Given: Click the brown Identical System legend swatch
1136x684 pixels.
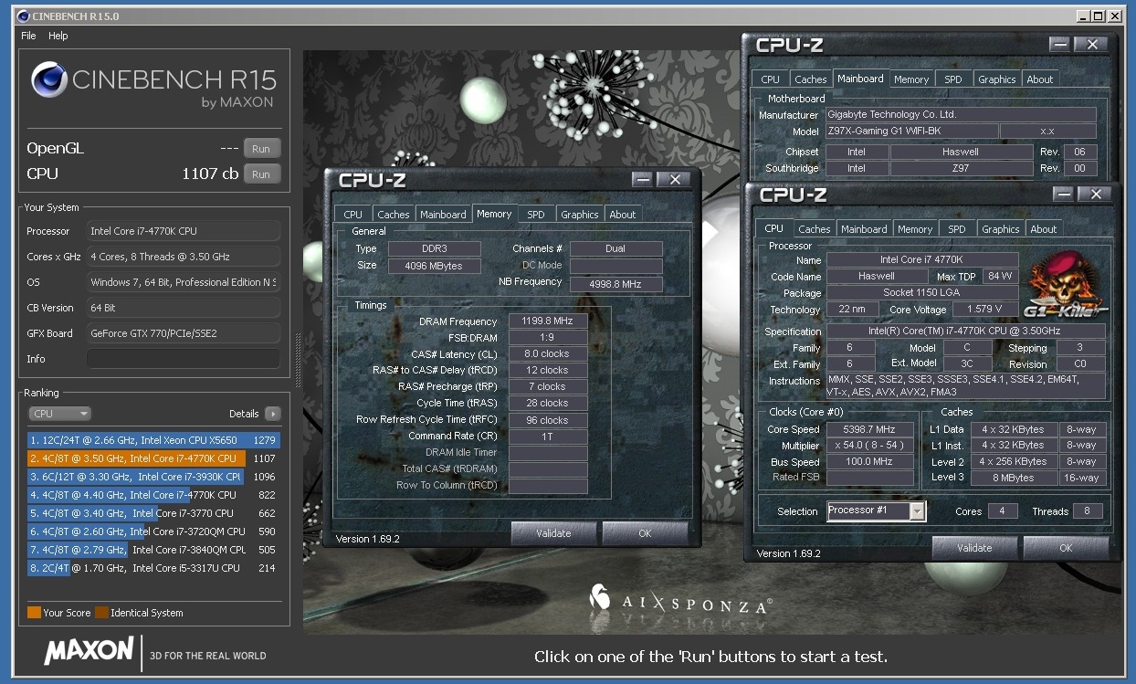Looking at the screenshot, I should pos(102,613).
